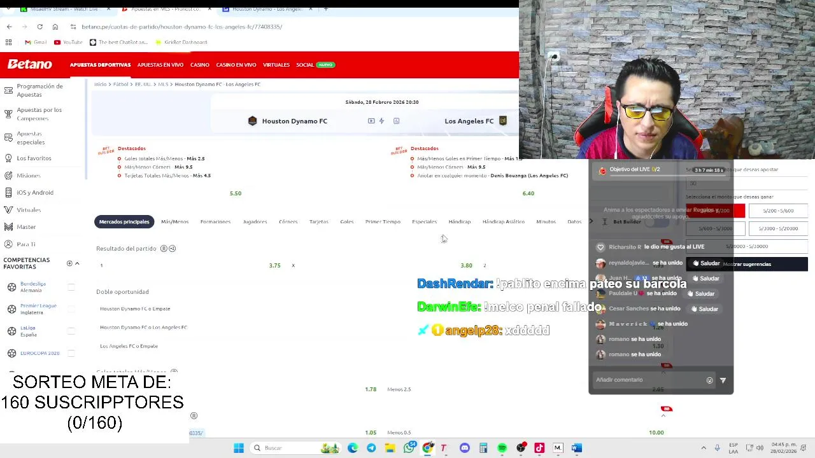Viewport: 815px width, 458px height.
Task: Switch to the Más/Menos tab
Action: click(x=174, y=221)
